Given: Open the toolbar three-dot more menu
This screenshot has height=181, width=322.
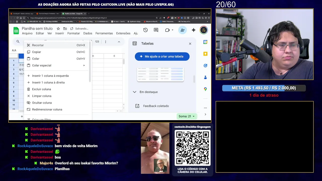Looking at the screenshot, I should click(x=105, y=42).
